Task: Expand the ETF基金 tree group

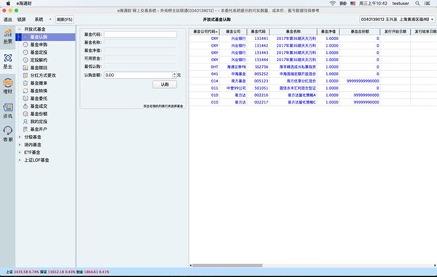Action: (20, 152)
